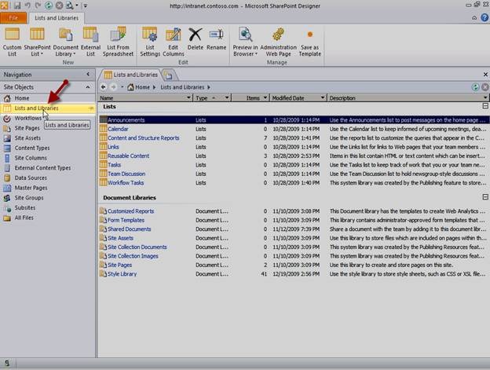Open the Shared Documents library link
Screen dimensions: 490x370
[x=129, y=229]
